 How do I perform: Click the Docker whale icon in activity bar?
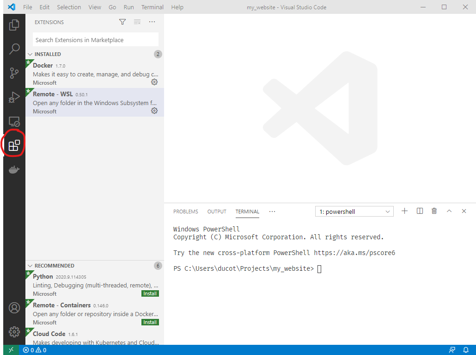click(x=14, y=170)
